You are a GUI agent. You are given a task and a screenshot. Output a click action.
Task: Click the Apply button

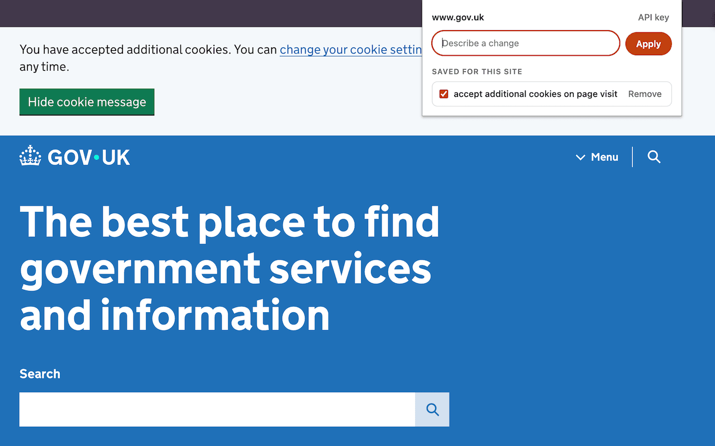[649, 43]
